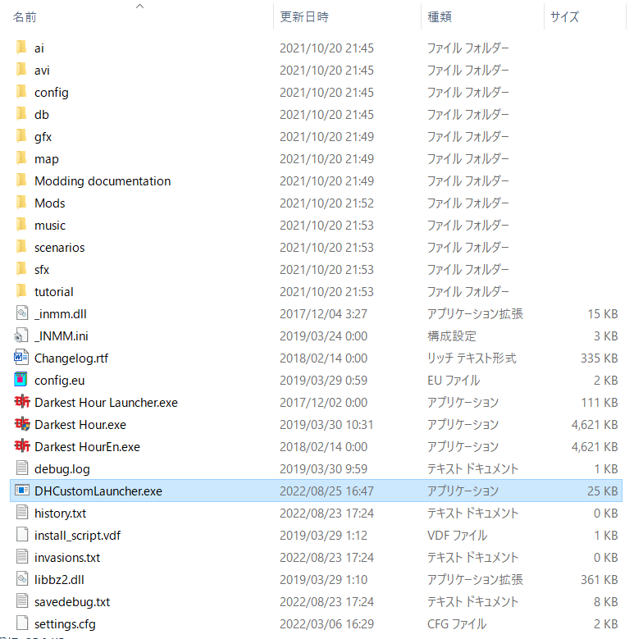This screenshot has width=634, height=639.
Task: Click the _INMM.ini settings file icon
Action: point(21,335)
